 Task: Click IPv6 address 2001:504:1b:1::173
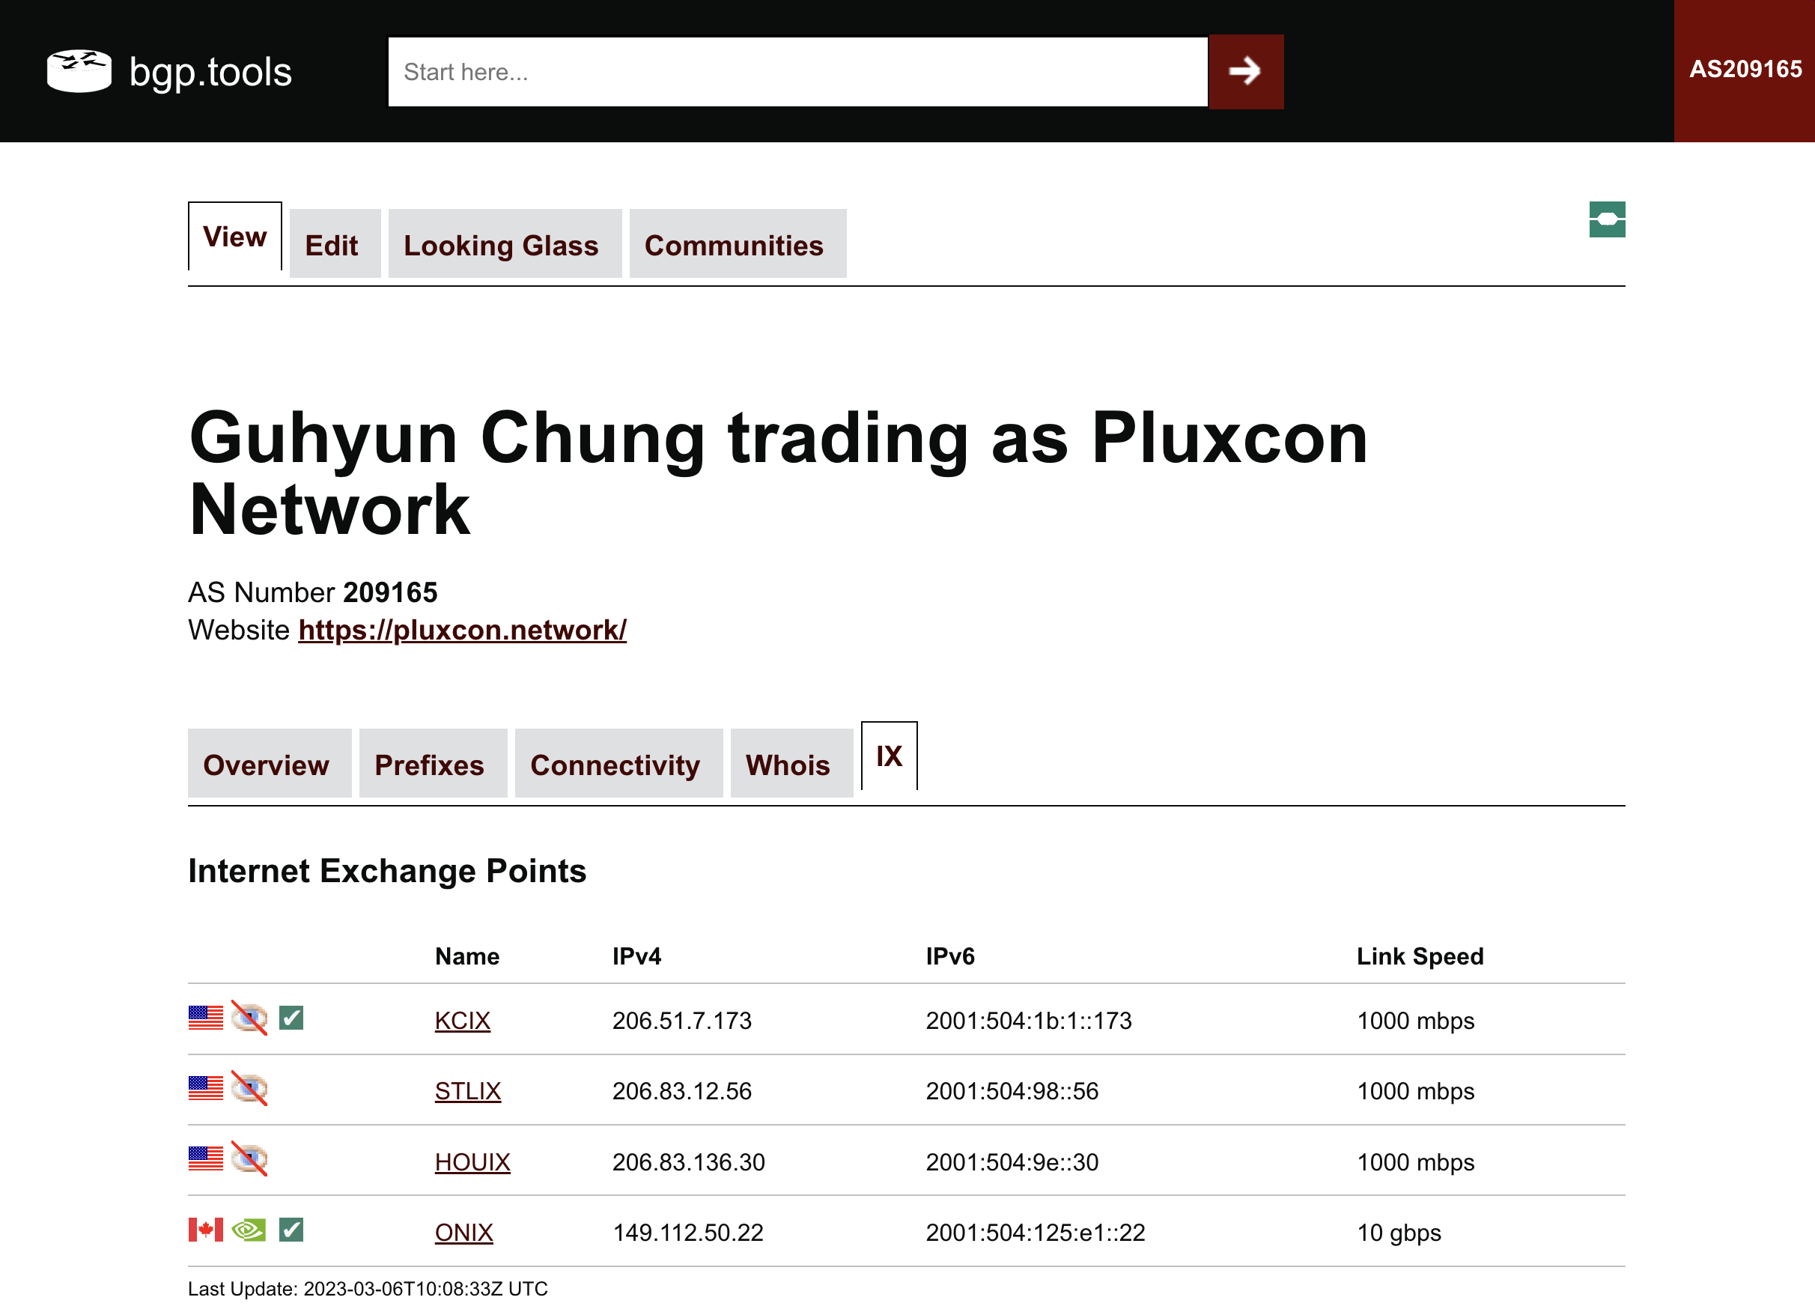point(1029,1021)
